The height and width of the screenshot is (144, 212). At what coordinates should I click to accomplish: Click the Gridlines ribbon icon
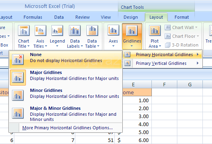(132, 30)
